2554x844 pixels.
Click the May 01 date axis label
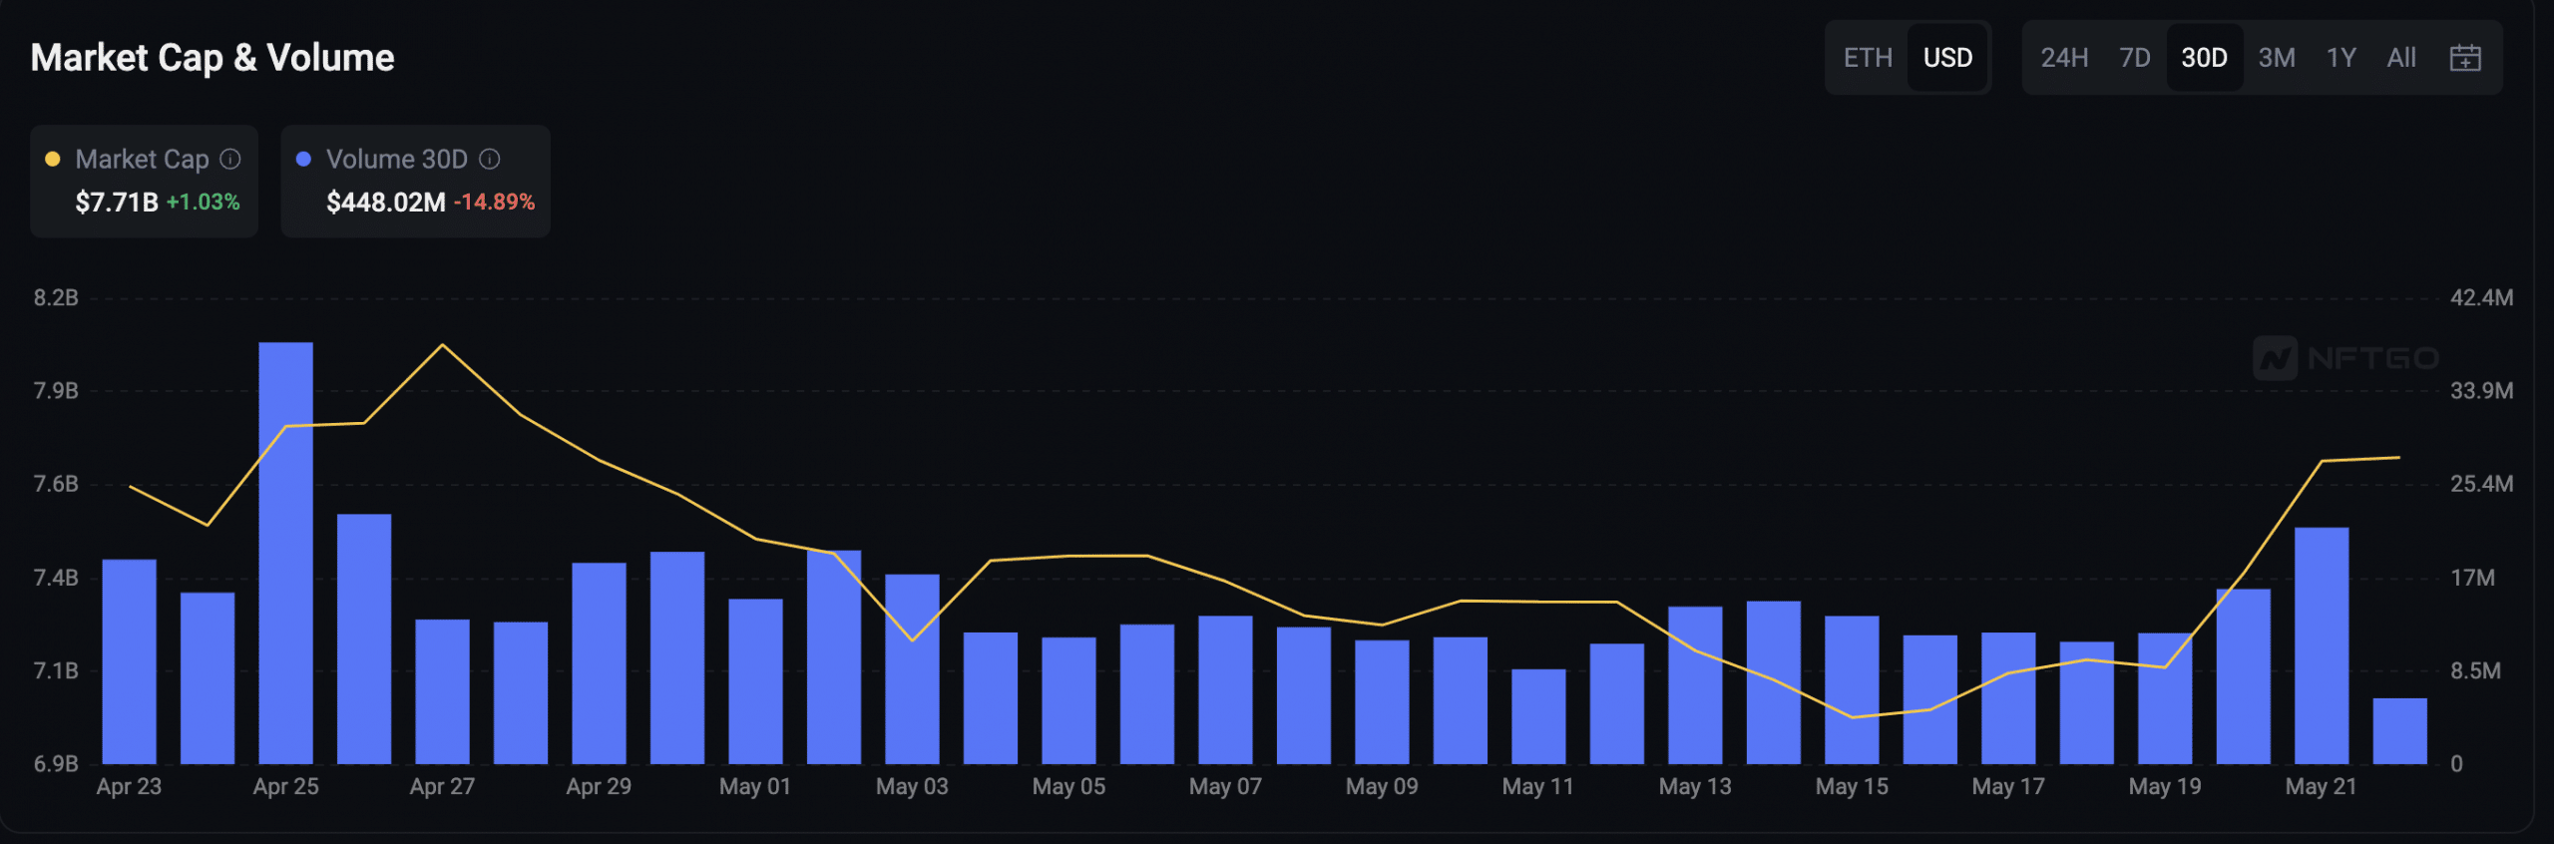click(755, 787)
